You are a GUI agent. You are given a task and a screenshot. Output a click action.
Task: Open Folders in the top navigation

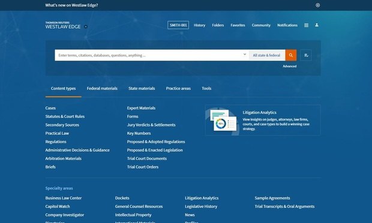click(218, 25)
